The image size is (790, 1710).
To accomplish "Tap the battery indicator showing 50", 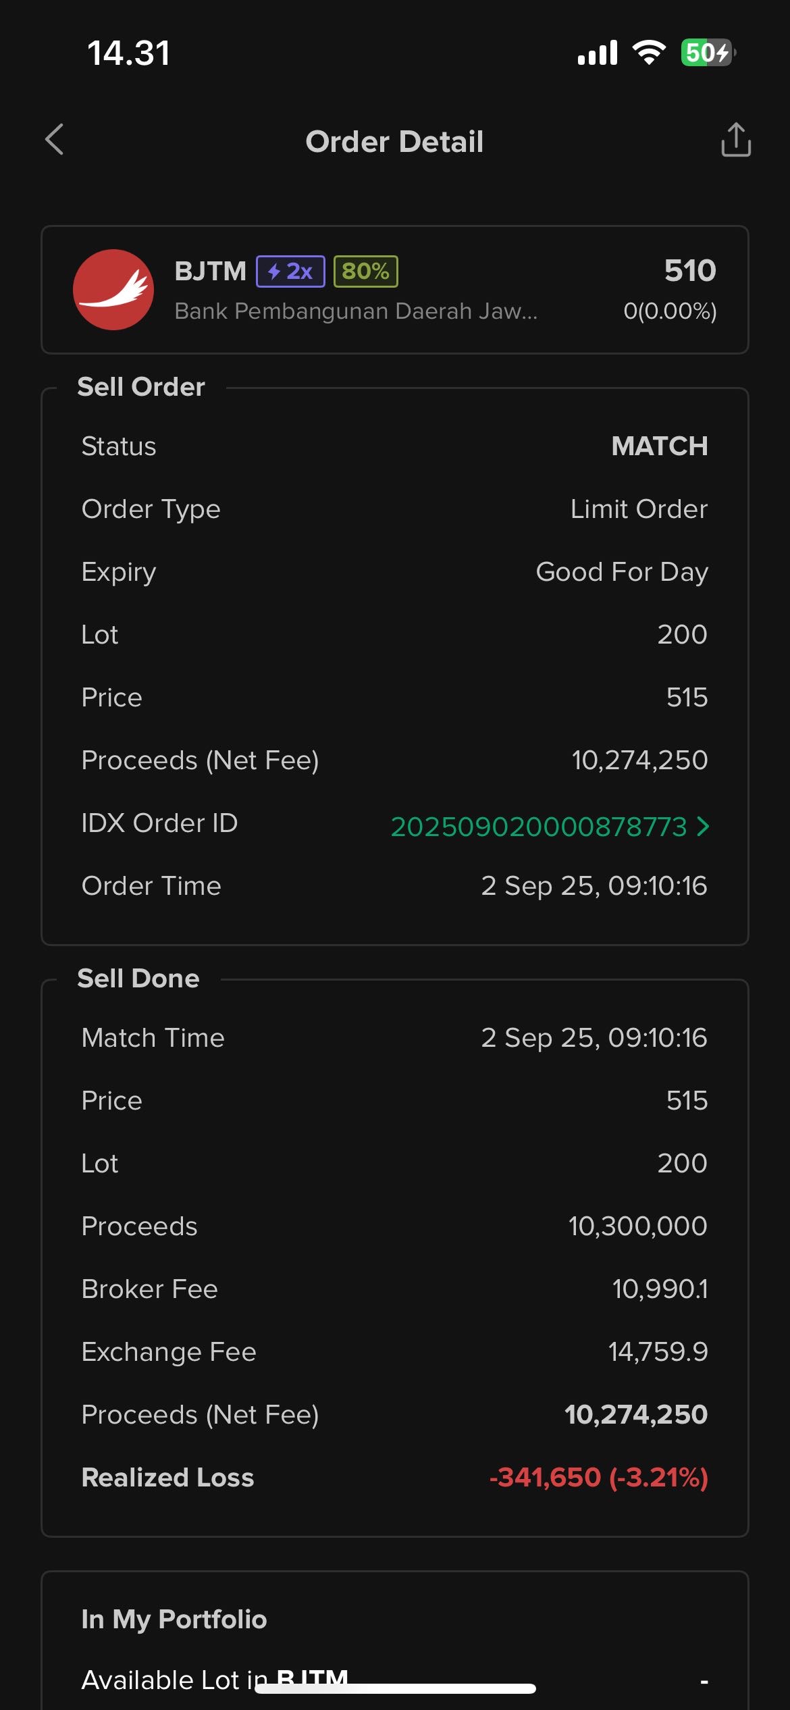I will click(708, 52).
